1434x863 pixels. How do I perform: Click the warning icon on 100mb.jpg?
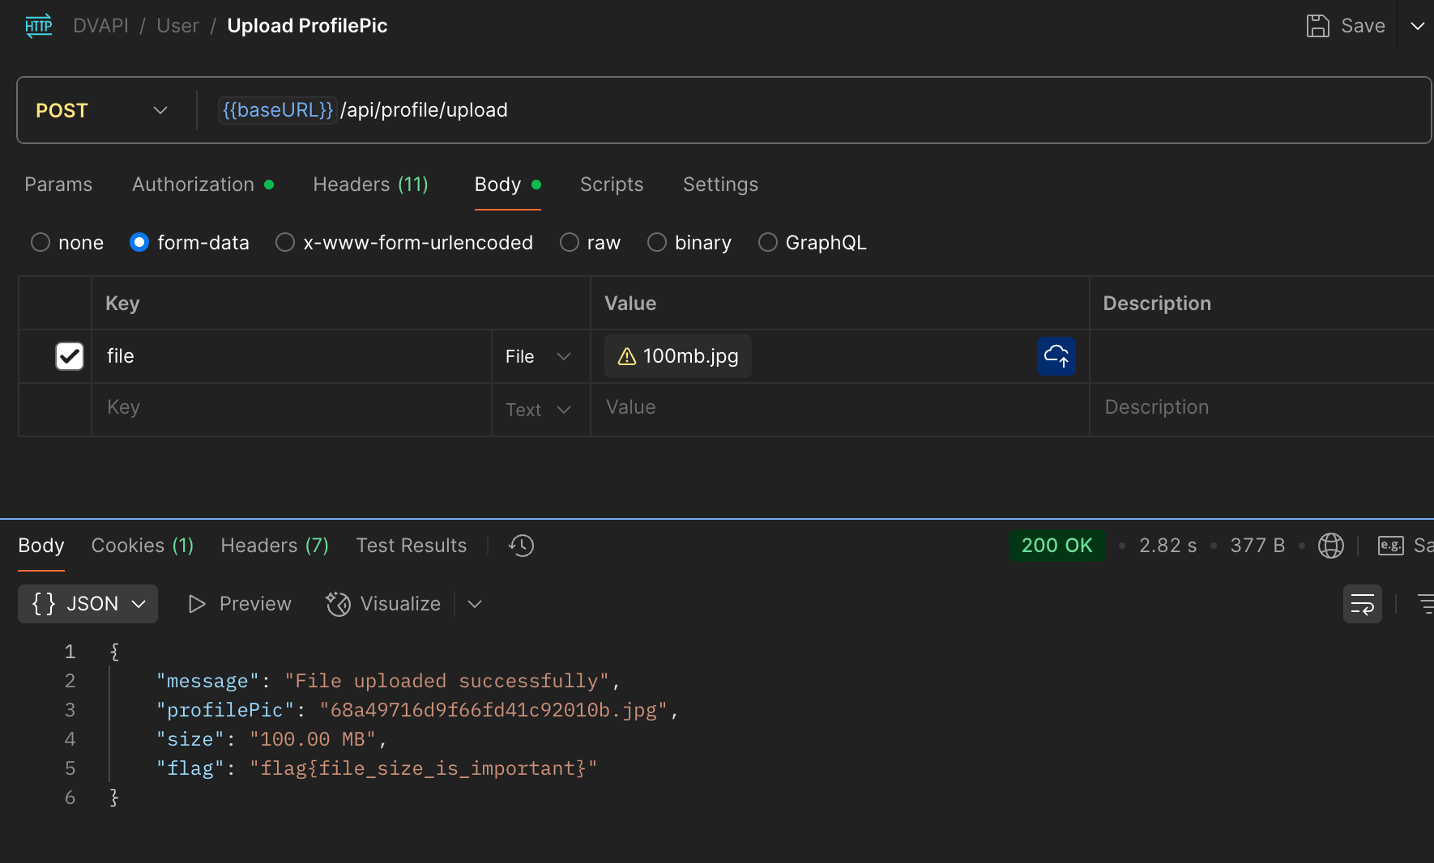point(626,357)
